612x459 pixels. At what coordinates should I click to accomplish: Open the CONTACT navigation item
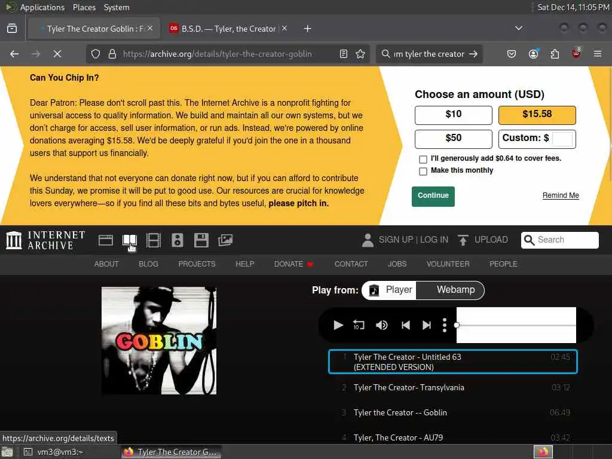coord(351,264)
